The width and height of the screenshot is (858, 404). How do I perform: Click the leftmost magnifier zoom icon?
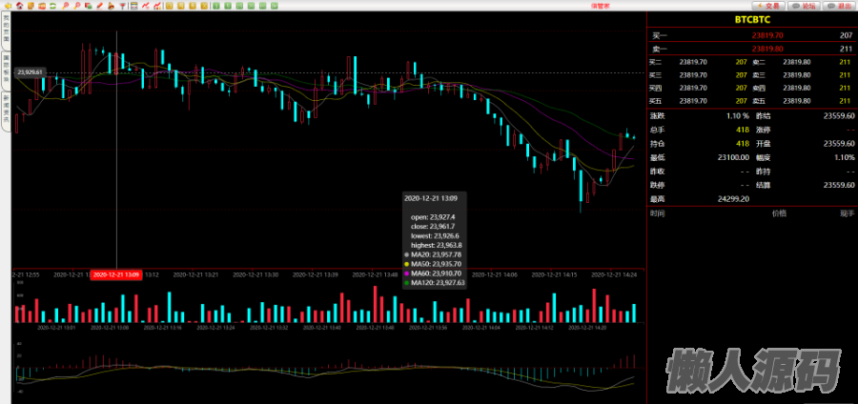pos(65,6)
